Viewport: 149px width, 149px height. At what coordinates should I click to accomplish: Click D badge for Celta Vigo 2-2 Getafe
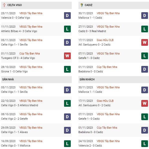tap(67, 117)
